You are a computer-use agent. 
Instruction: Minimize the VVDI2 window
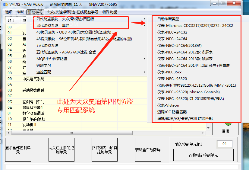click(x=215, y=3)
